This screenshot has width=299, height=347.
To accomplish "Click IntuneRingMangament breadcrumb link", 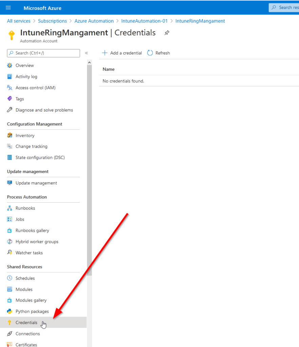I will click(x=200, y=21).
